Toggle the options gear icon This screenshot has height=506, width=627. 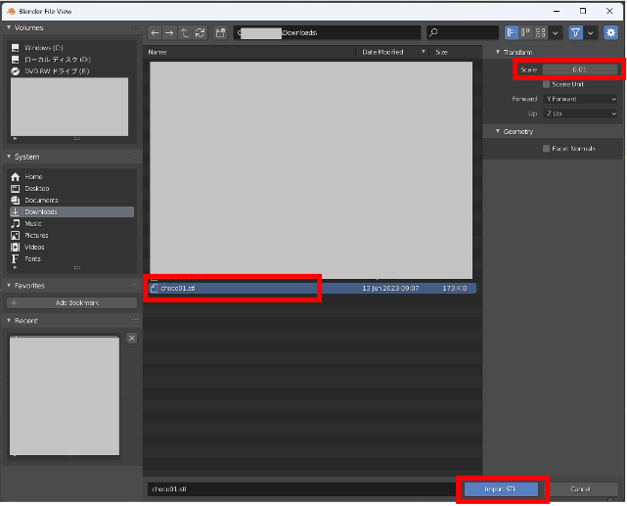point(610,33)
